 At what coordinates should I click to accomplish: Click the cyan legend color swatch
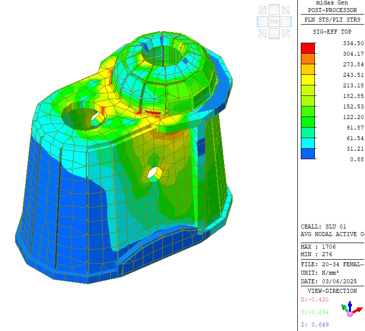pos(308,143)
